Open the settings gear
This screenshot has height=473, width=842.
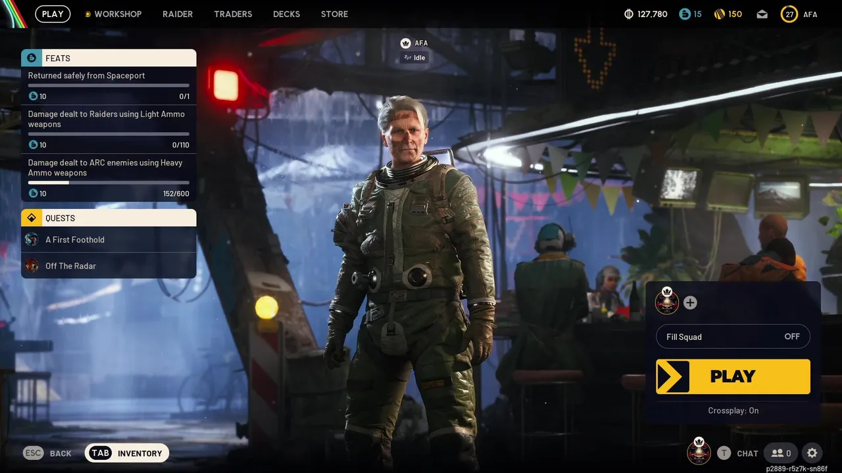[x=812, y=453]
